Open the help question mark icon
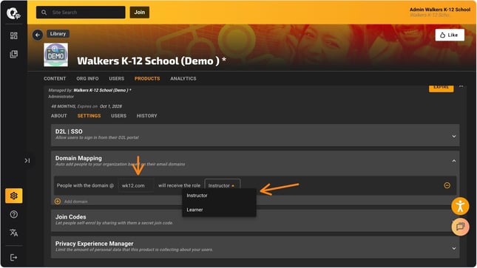 click(x=14, y=215)
